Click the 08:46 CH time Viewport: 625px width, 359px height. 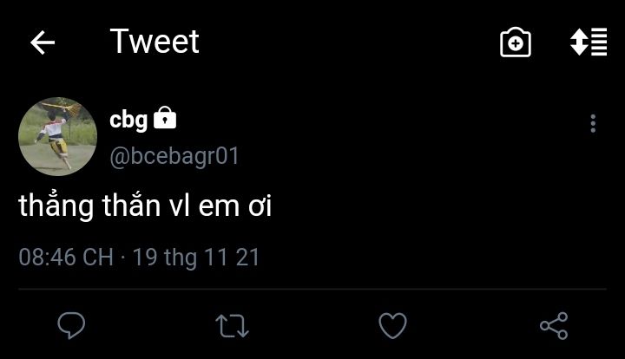point(66,258)
